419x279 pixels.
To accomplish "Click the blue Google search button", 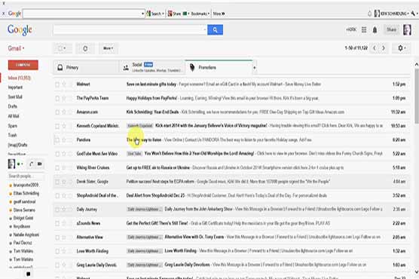I will click(x=215, y=29).
